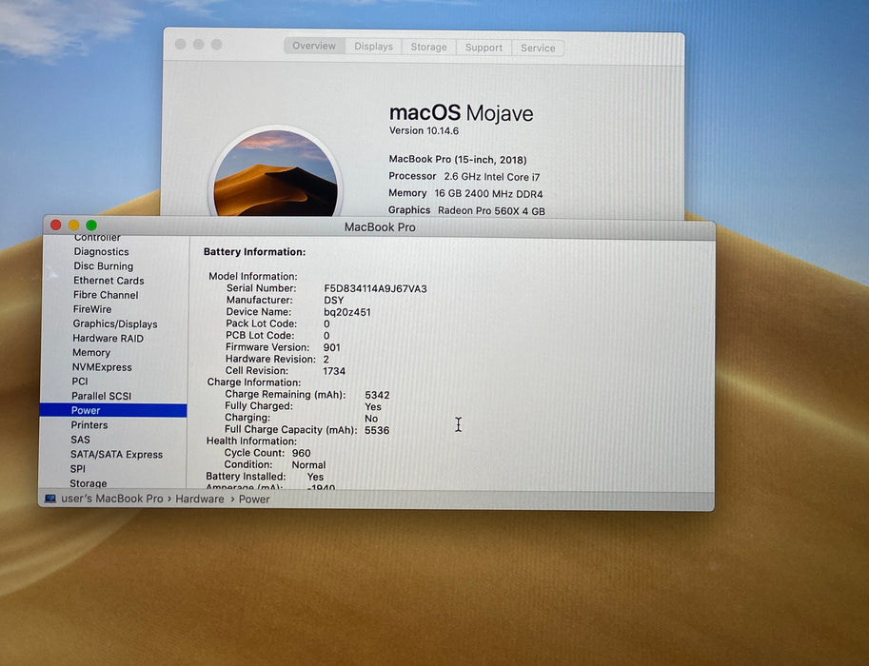The height and width of the screenshot is (666, 869).
Task: Select the sidebar Storage row in system report
Action: click(x=89, y=483)
